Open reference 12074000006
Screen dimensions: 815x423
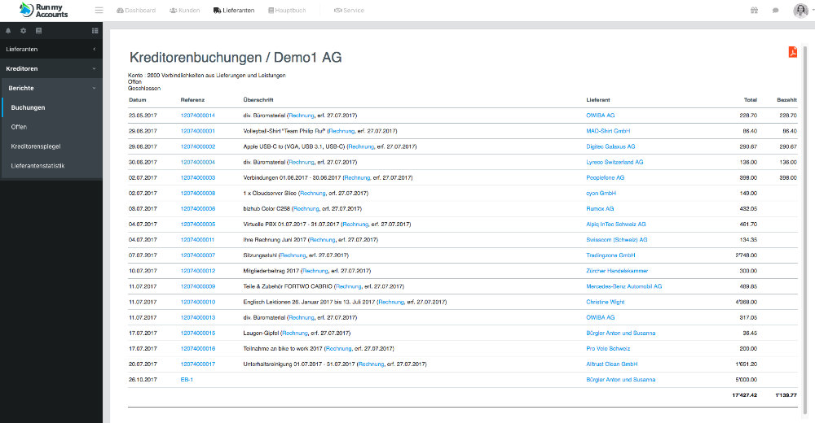197,208
